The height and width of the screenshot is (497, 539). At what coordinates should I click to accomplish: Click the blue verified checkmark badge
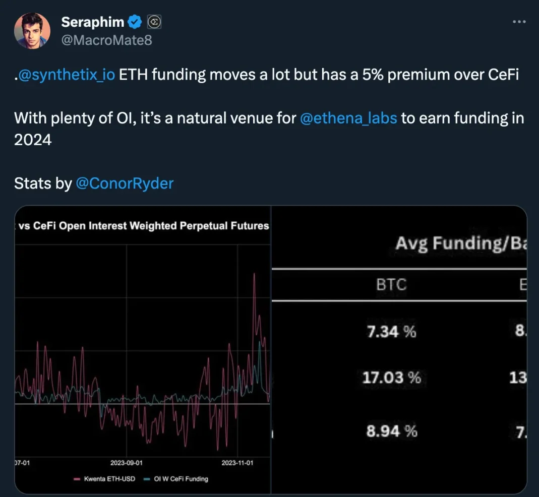pyautogui.click(x=135, y=22)
